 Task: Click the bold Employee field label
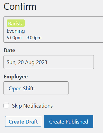click(x=16, y=77)
